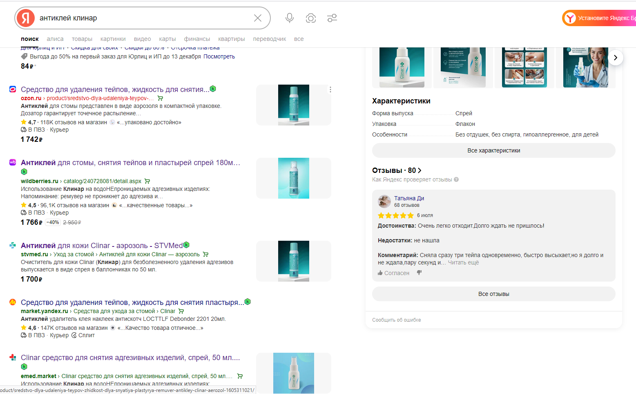
Task: Open search settings sliders icon
Action: [x=332, y=18]
